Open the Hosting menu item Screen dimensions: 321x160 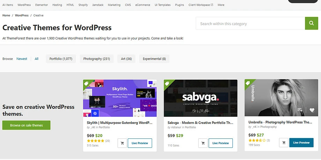click(57, 5)
